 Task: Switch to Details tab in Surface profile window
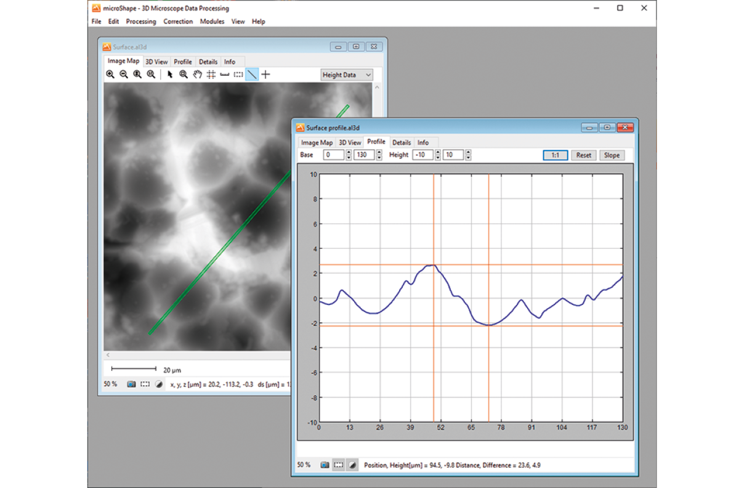tap(402, 142)
